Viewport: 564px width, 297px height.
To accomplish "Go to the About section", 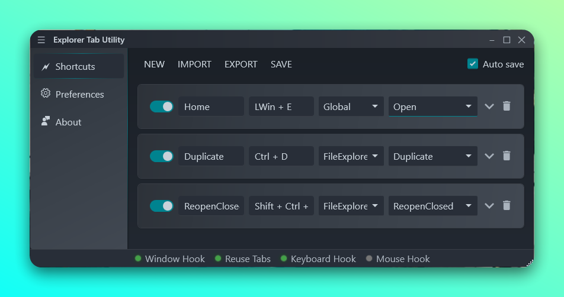I will pos(68,122).
